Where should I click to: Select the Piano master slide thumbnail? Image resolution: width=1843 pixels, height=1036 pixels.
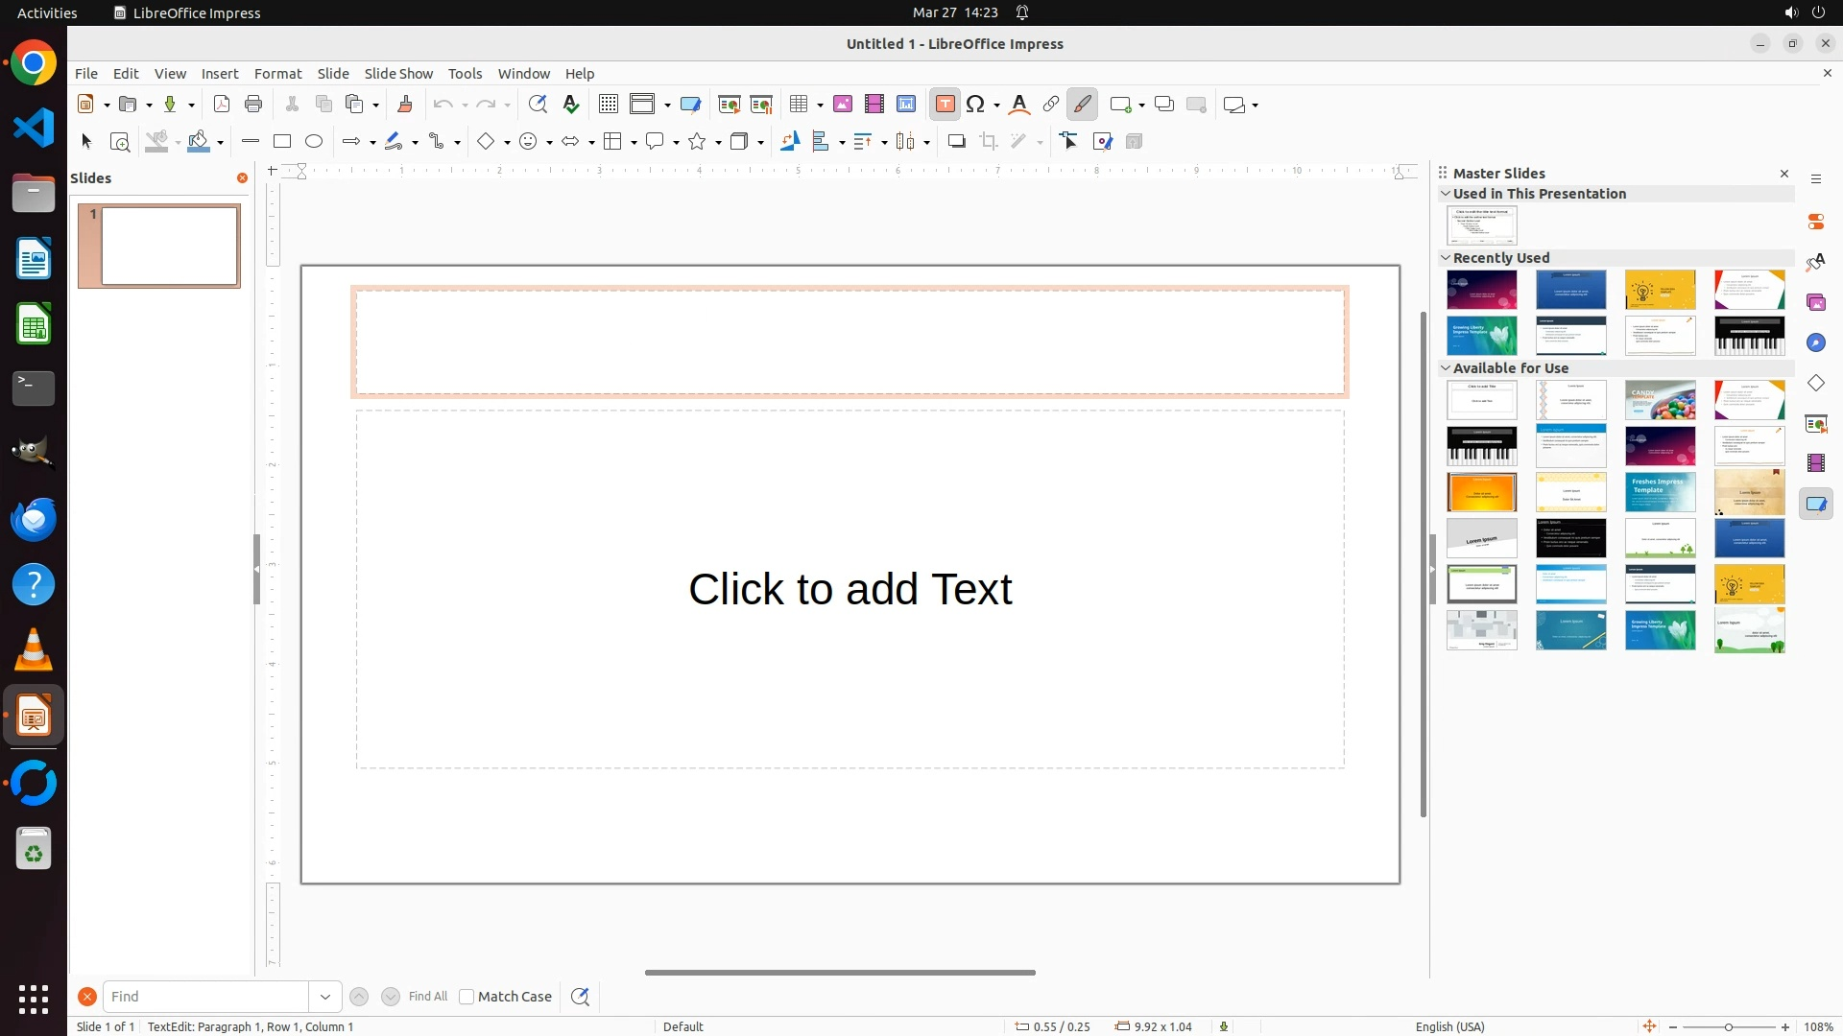1749,336
